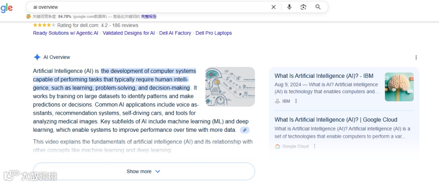Click in the 'ai overview' search field
The width and height of the screenshot is (439, 184).
pos(148,7)
